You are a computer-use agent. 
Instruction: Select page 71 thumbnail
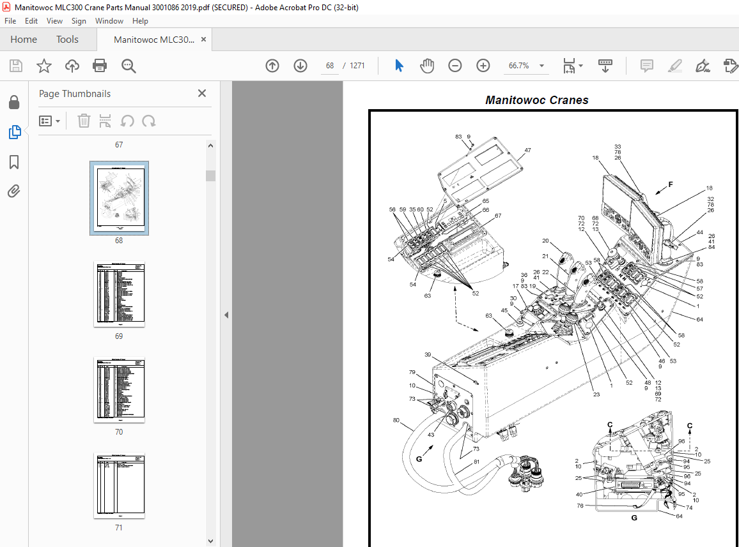coord(120,485)
